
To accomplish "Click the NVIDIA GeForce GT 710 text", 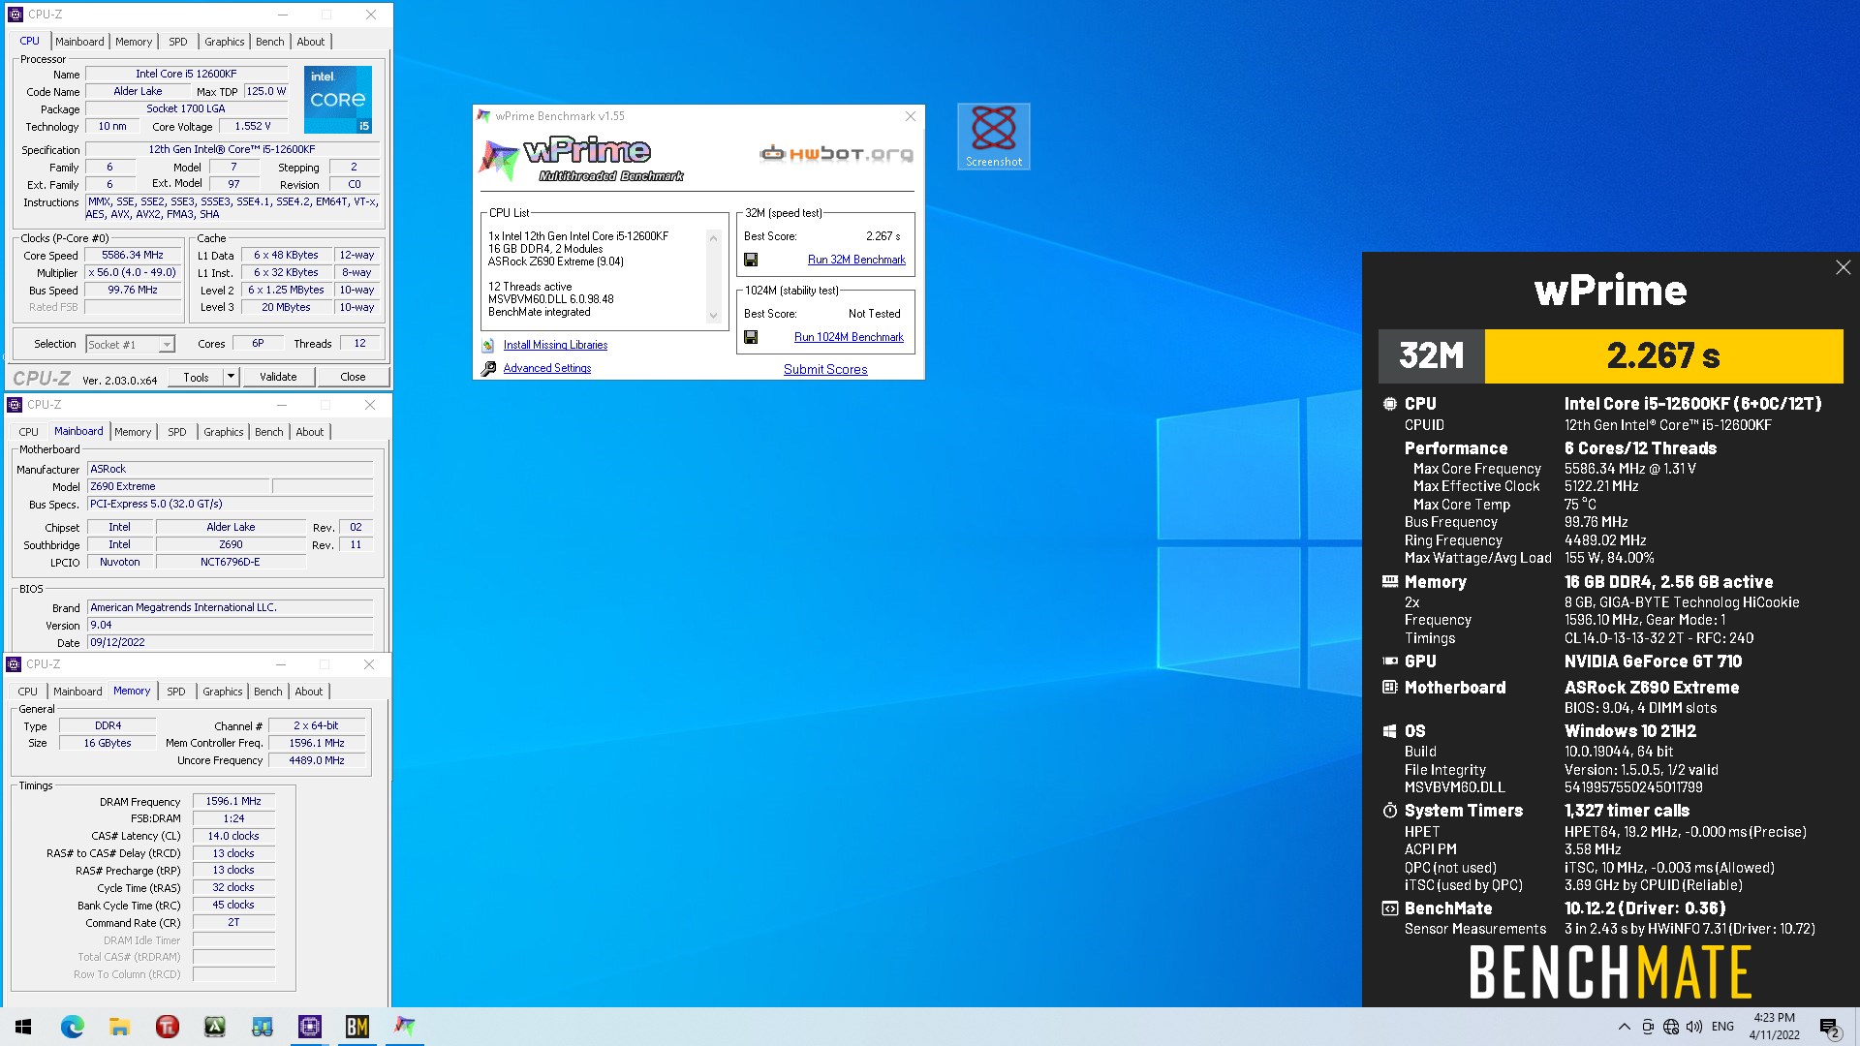I will click(1653, 661).
